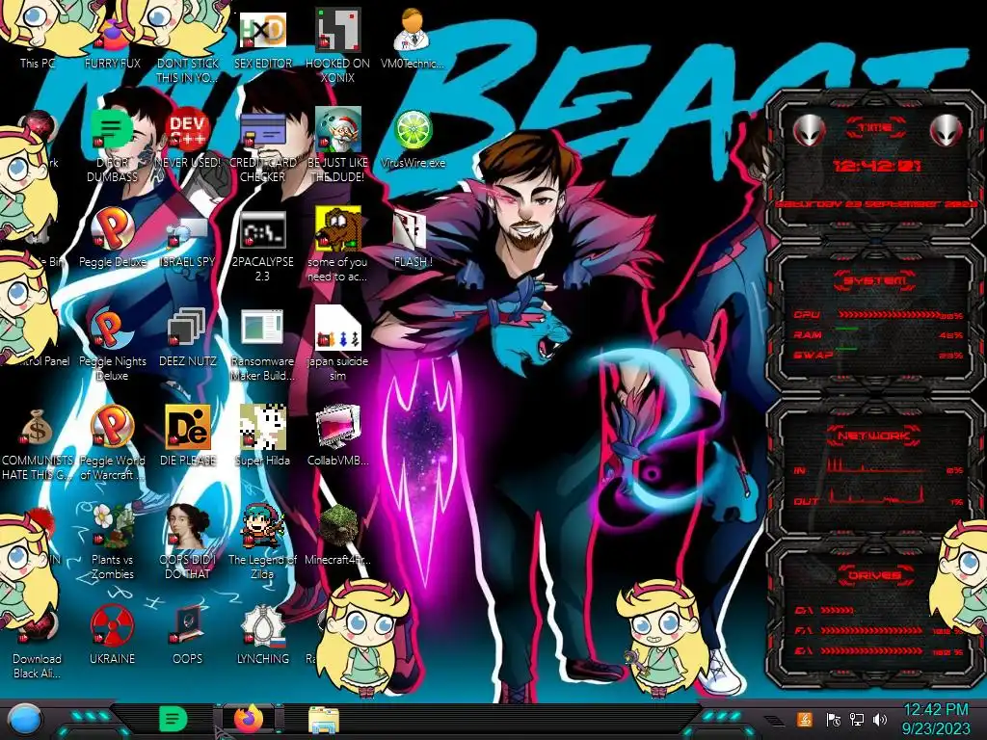987x740 pixels.
Task: Open the FLASH ! desktop shortcut
Action: pos(413,239)
